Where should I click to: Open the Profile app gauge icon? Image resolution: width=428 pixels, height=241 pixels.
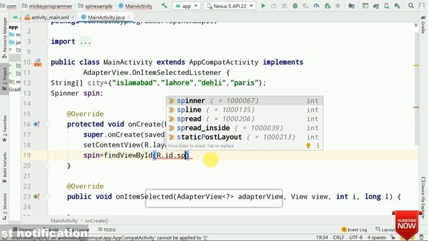[316, 6]
